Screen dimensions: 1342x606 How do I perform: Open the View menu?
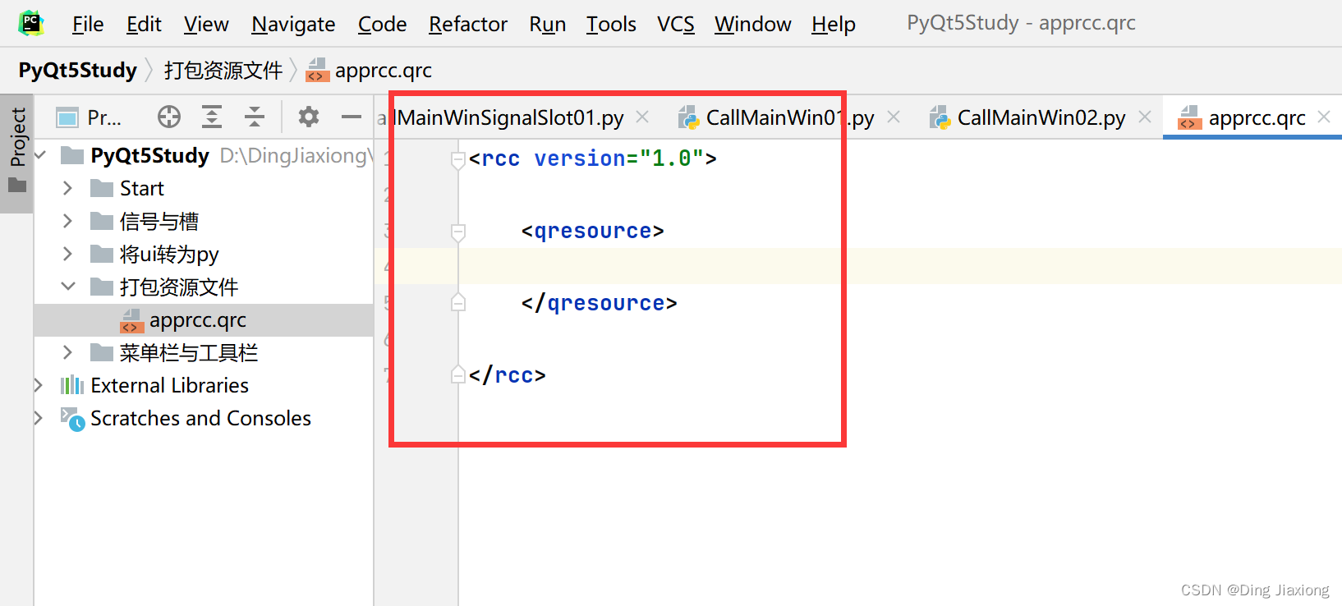point(206,25)
